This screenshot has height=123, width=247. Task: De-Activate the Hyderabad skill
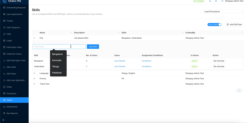pos(219,66)
